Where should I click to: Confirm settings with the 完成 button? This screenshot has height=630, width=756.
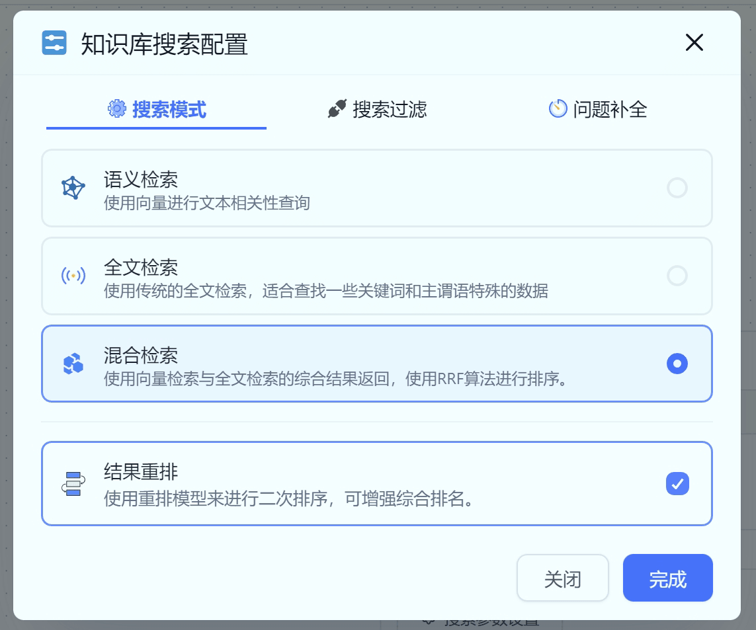pyautogui.click(x=667, y=578)
